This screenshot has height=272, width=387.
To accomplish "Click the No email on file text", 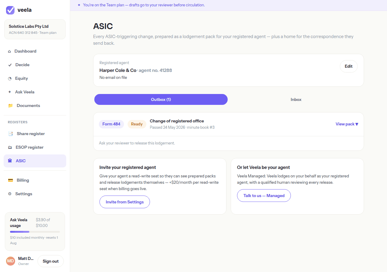I will click(113, 78).
